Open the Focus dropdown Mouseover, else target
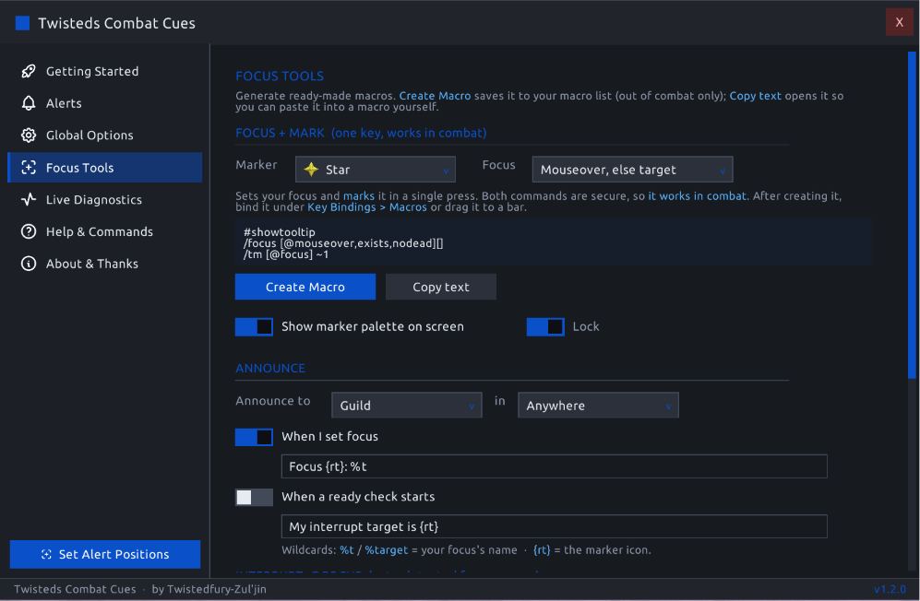This screenshot has width=920, height=601. [x=632, y=170]
